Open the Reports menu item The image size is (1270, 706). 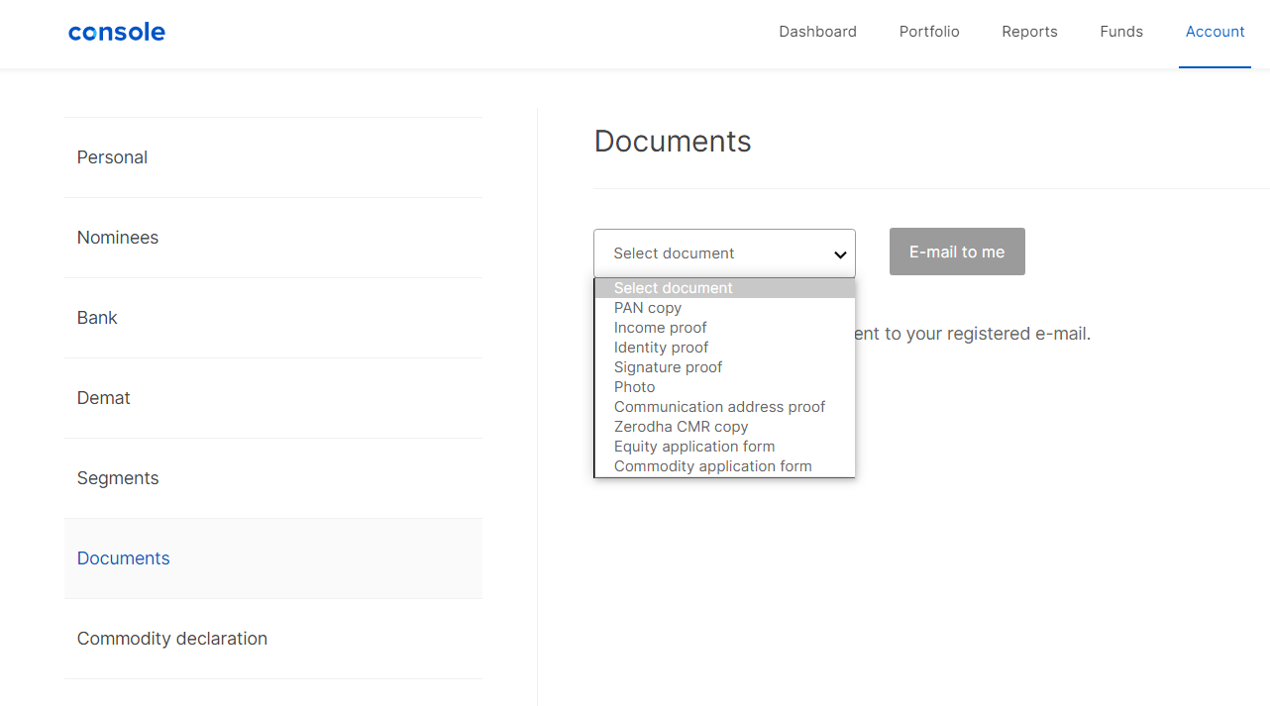coord(1029,32)
